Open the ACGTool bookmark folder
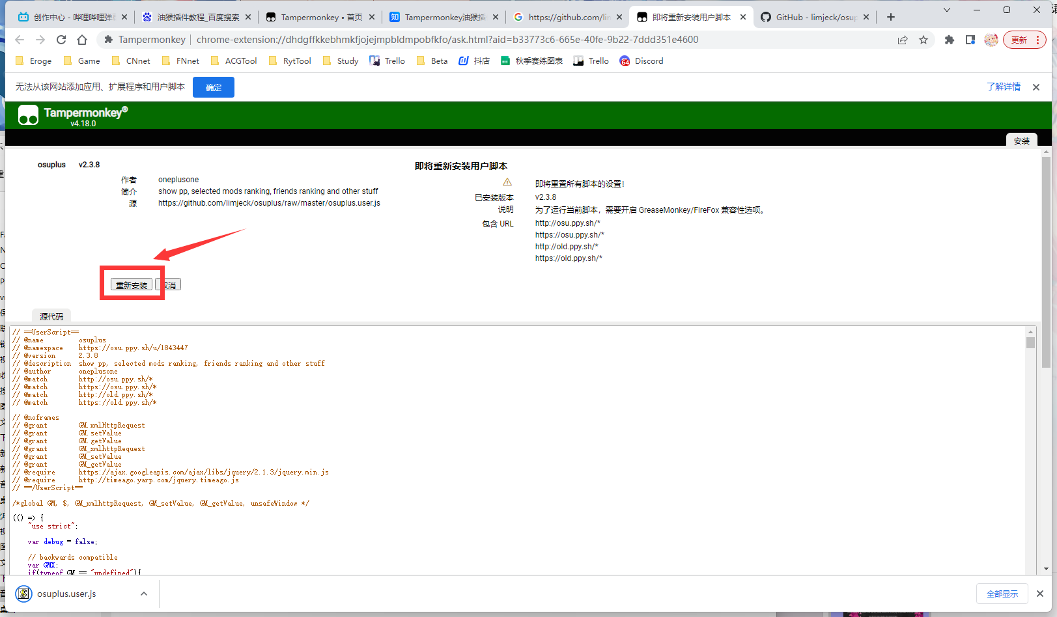 point(234,61)
